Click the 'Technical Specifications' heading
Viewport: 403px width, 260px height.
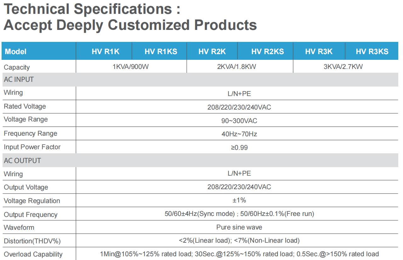[92, 9]
